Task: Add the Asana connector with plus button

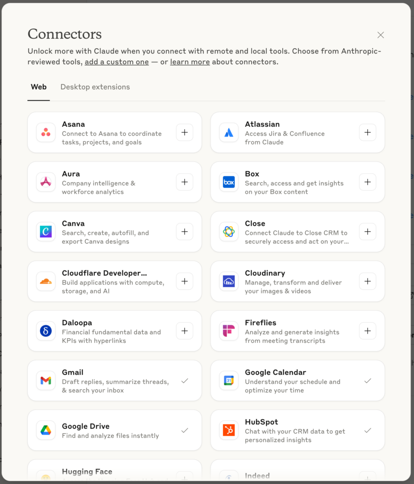Action: click(185, 132)
